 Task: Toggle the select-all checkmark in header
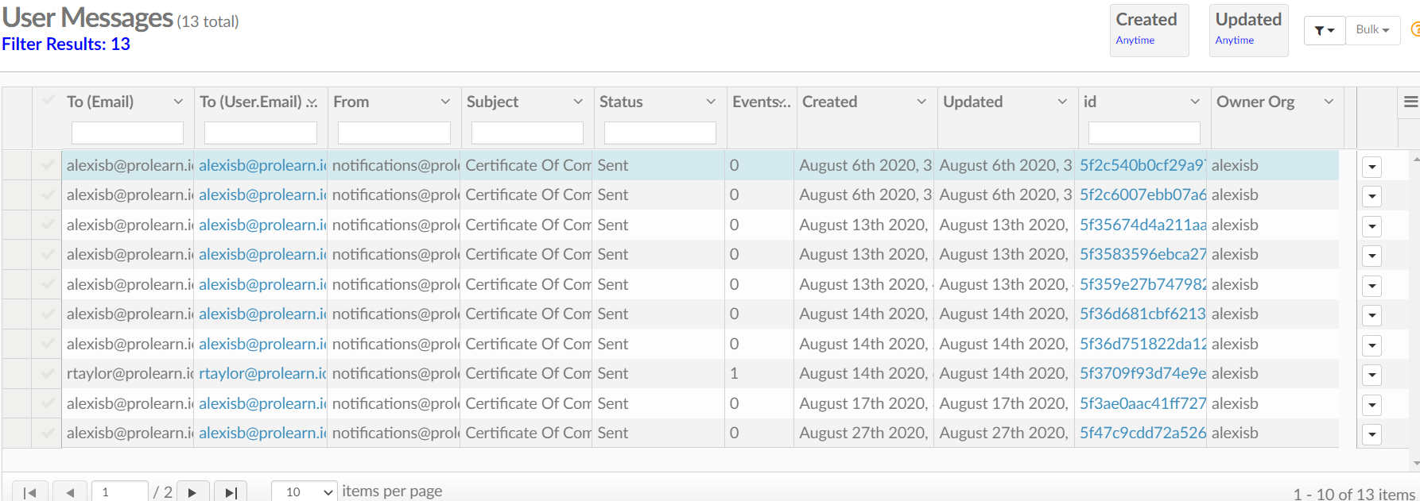pos(48,100)
